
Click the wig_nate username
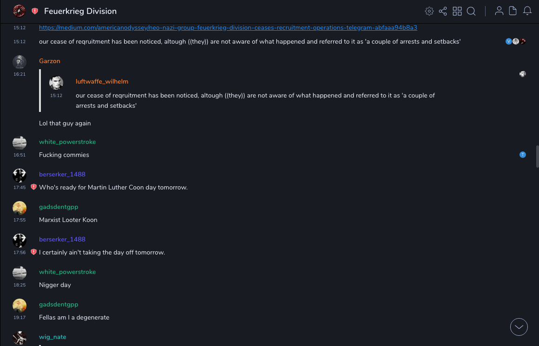click(53, 337)
